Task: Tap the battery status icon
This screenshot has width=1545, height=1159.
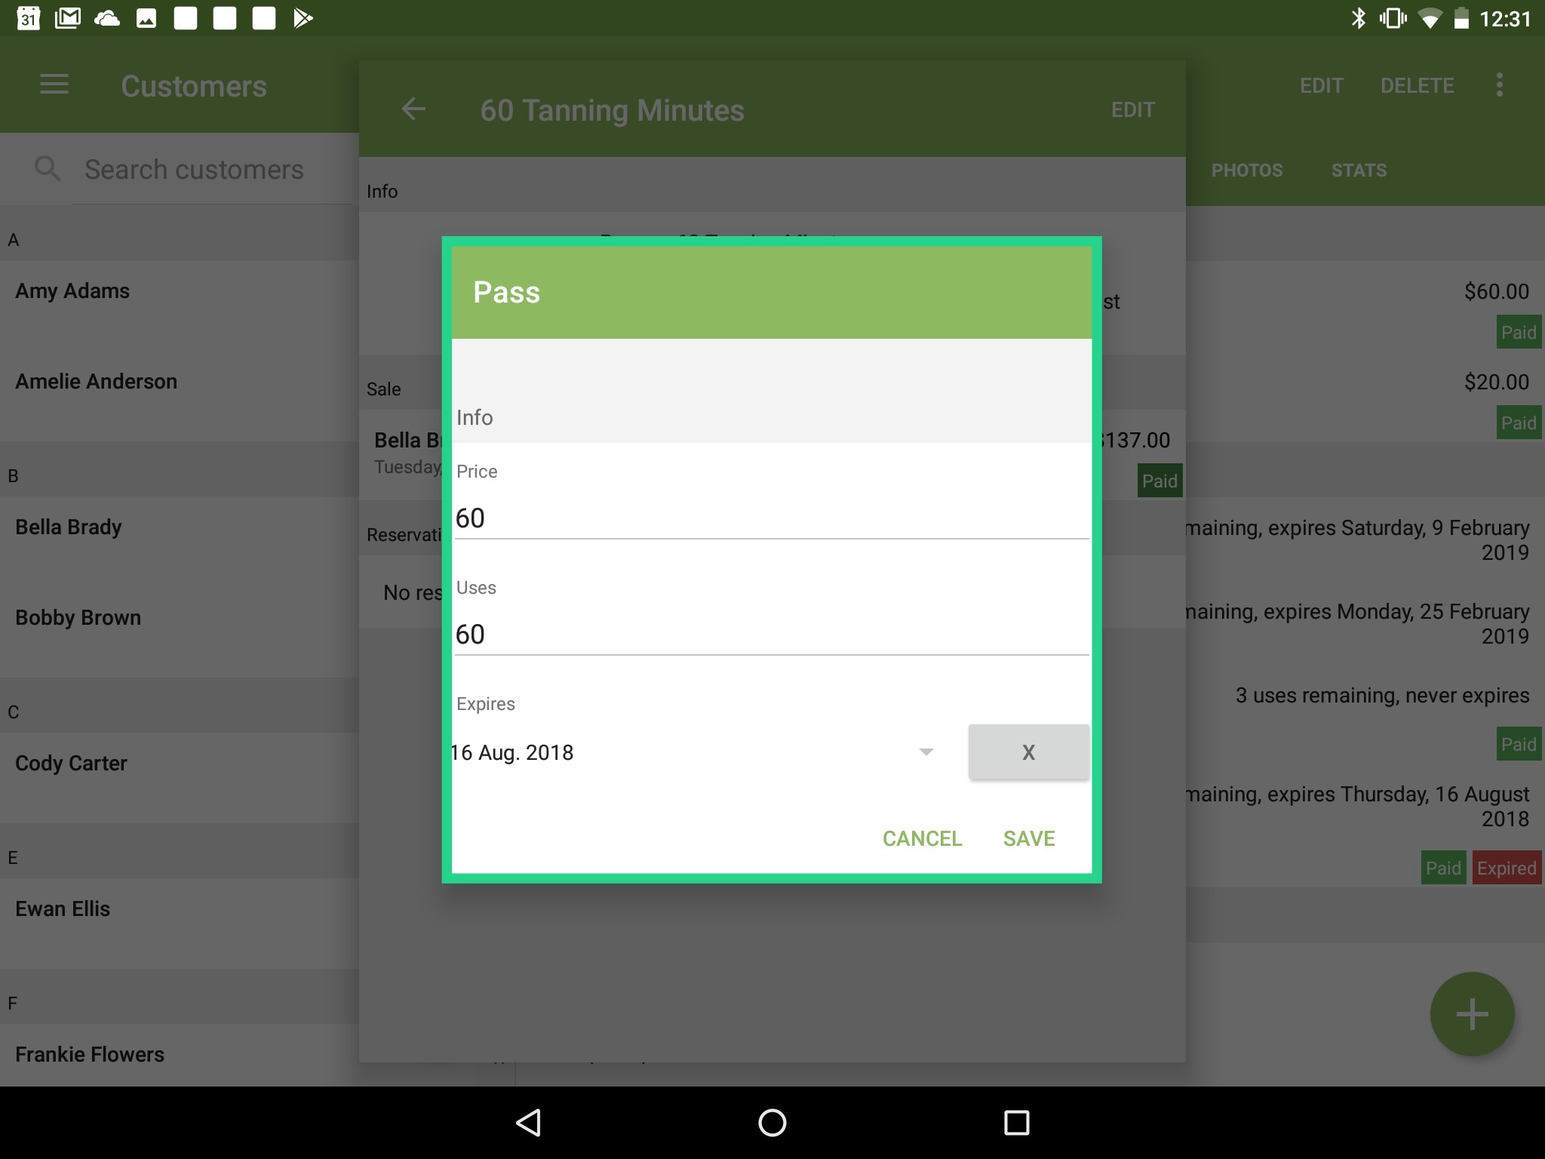Action: (1461, 18)
